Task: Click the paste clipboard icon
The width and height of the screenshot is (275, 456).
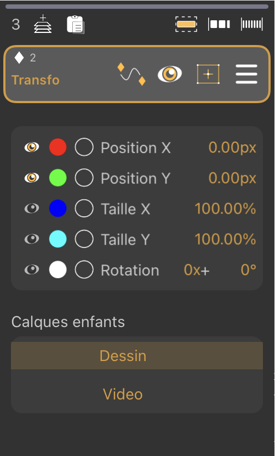Action: (76, 25)
